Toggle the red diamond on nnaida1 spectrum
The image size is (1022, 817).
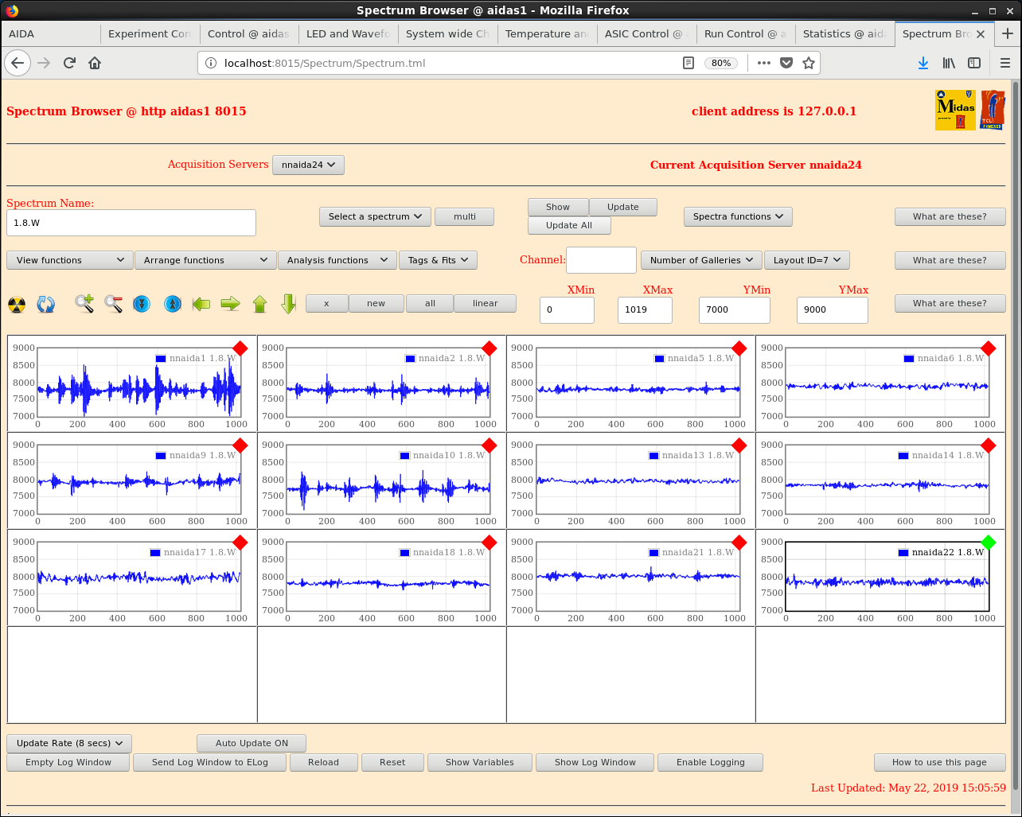[x=240, y=348]
